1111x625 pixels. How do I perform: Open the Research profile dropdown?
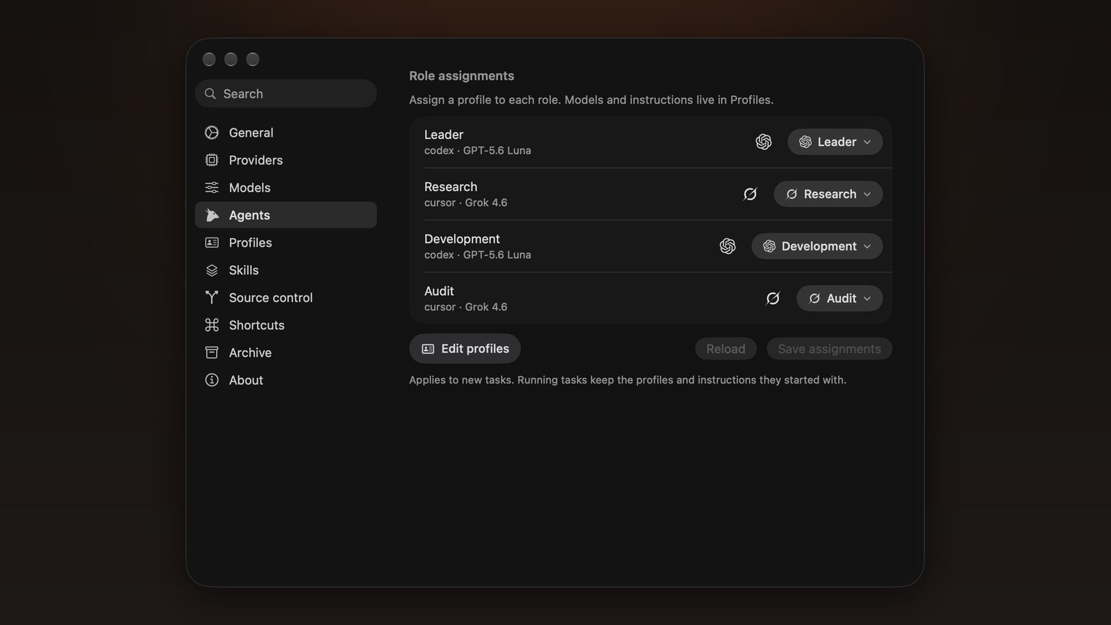click(828, 194)
